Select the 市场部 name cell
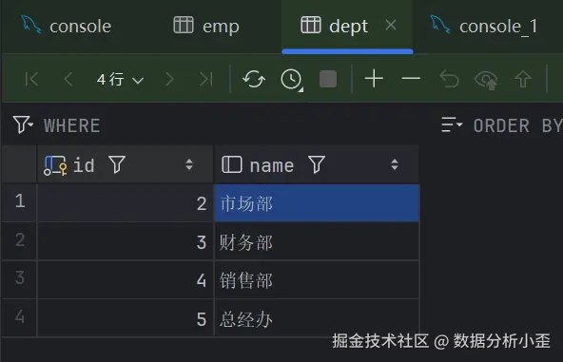 317,203
